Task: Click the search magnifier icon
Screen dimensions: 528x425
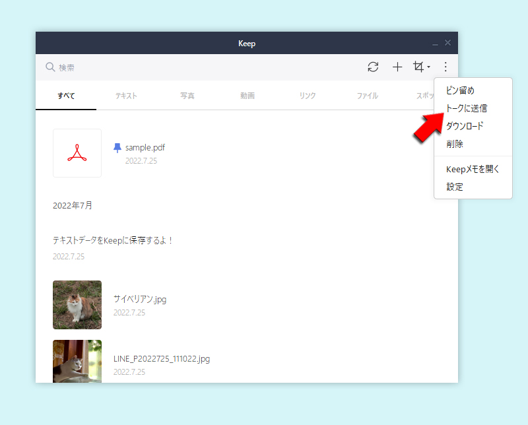Action: click(x=49, y=67)
